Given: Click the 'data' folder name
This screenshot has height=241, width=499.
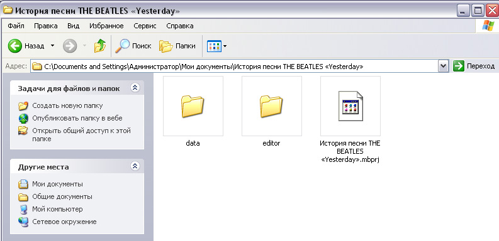Looking at the screenshot, I should [193, 143].
